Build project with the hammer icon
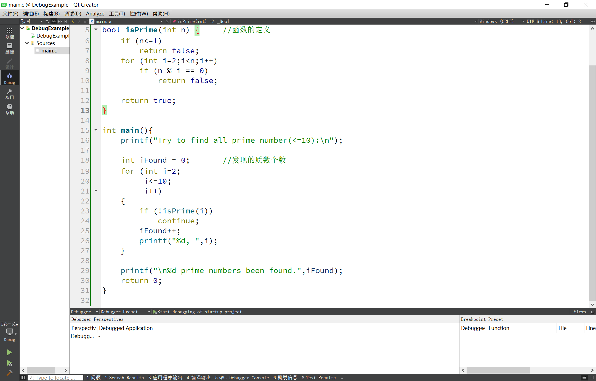This screenshot has width=596, height=381. pos(9,373)
